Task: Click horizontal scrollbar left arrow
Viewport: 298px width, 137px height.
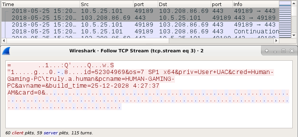Action: [3, 41]
